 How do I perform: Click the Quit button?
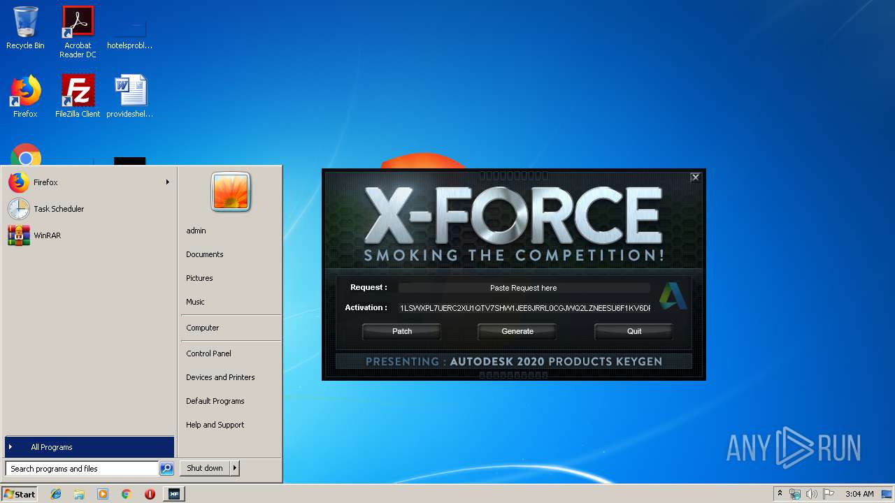634,331
